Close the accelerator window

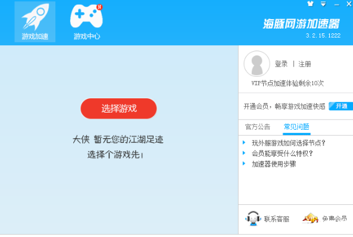tap(349, 4)
